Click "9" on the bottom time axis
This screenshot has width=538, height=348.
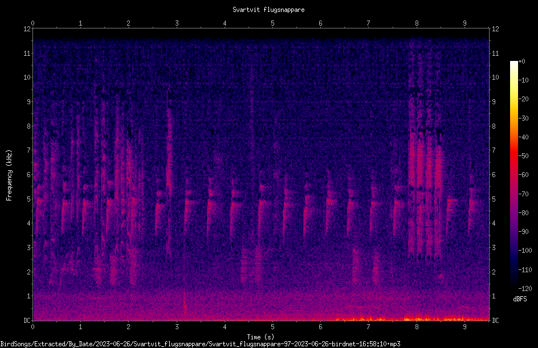[x=464, y=327]
